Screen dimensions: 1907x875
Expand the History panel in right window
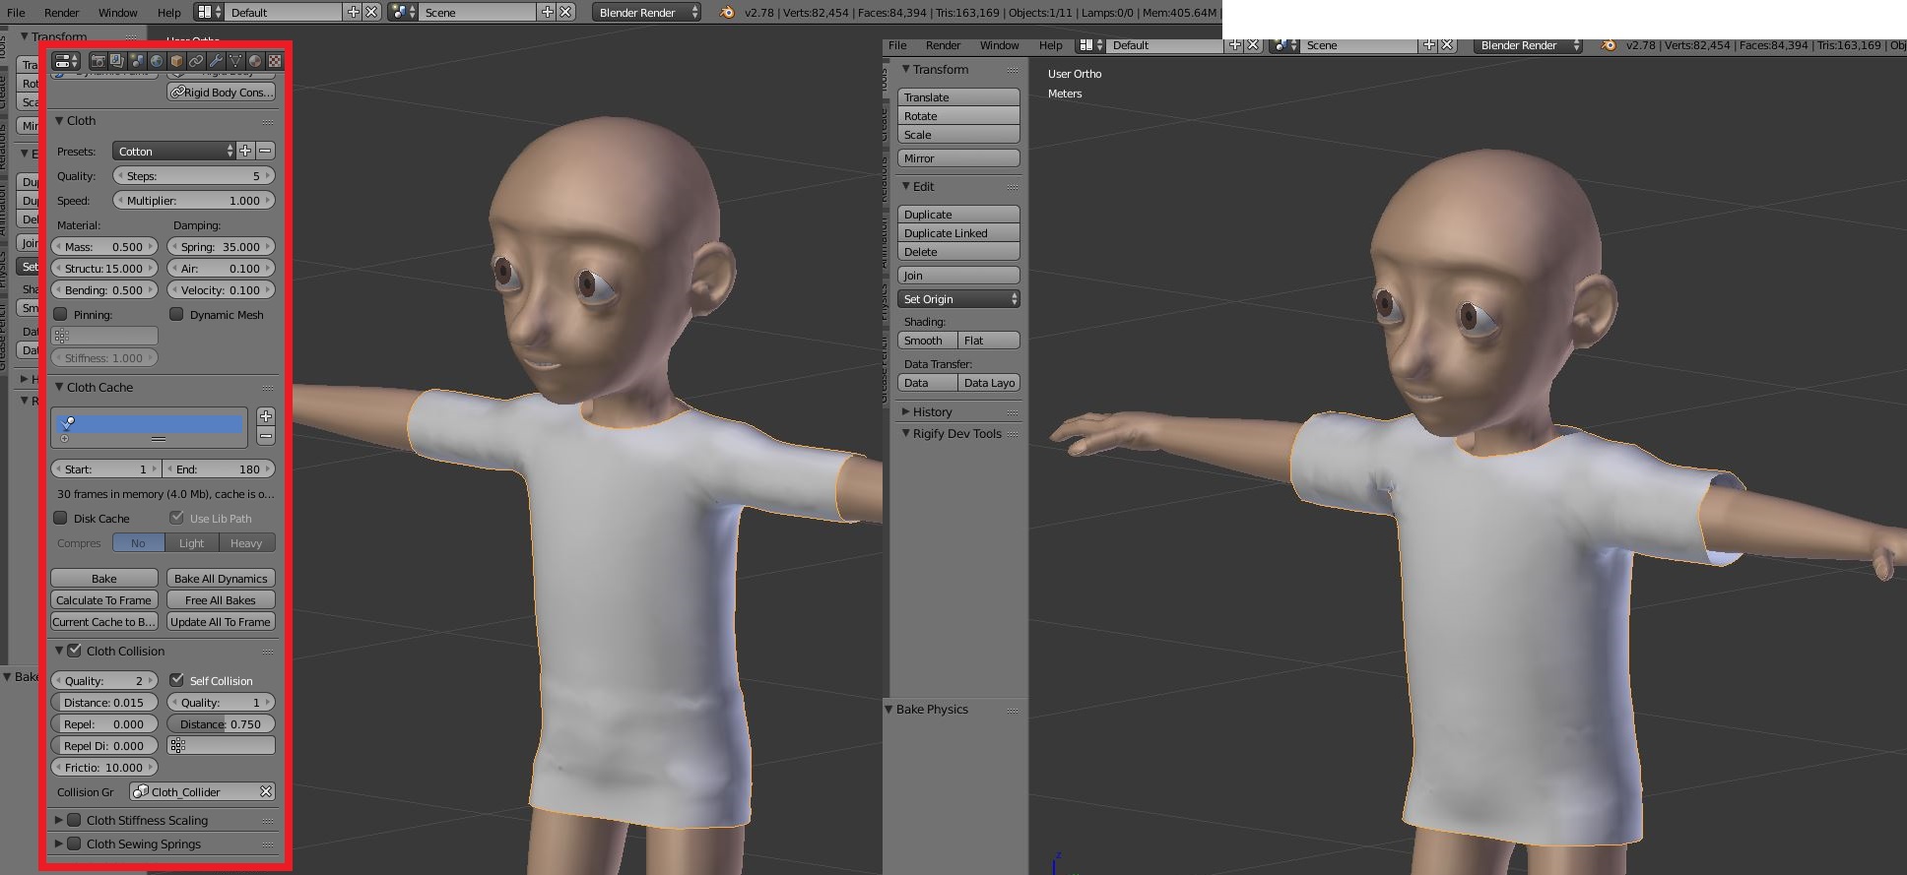(906, 411)
